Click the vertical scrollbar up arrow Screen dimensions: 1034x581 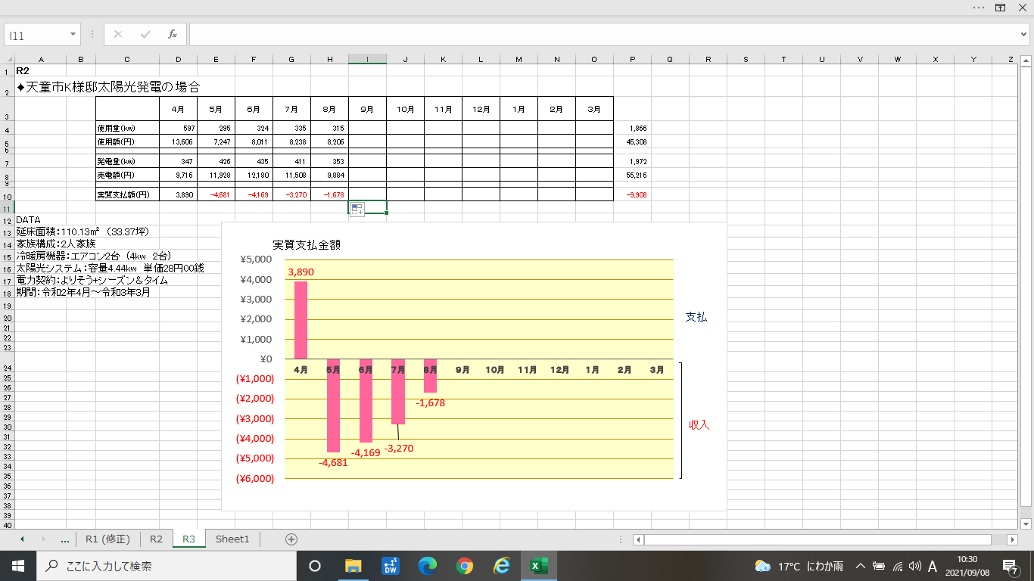(x=1026, y=60)
